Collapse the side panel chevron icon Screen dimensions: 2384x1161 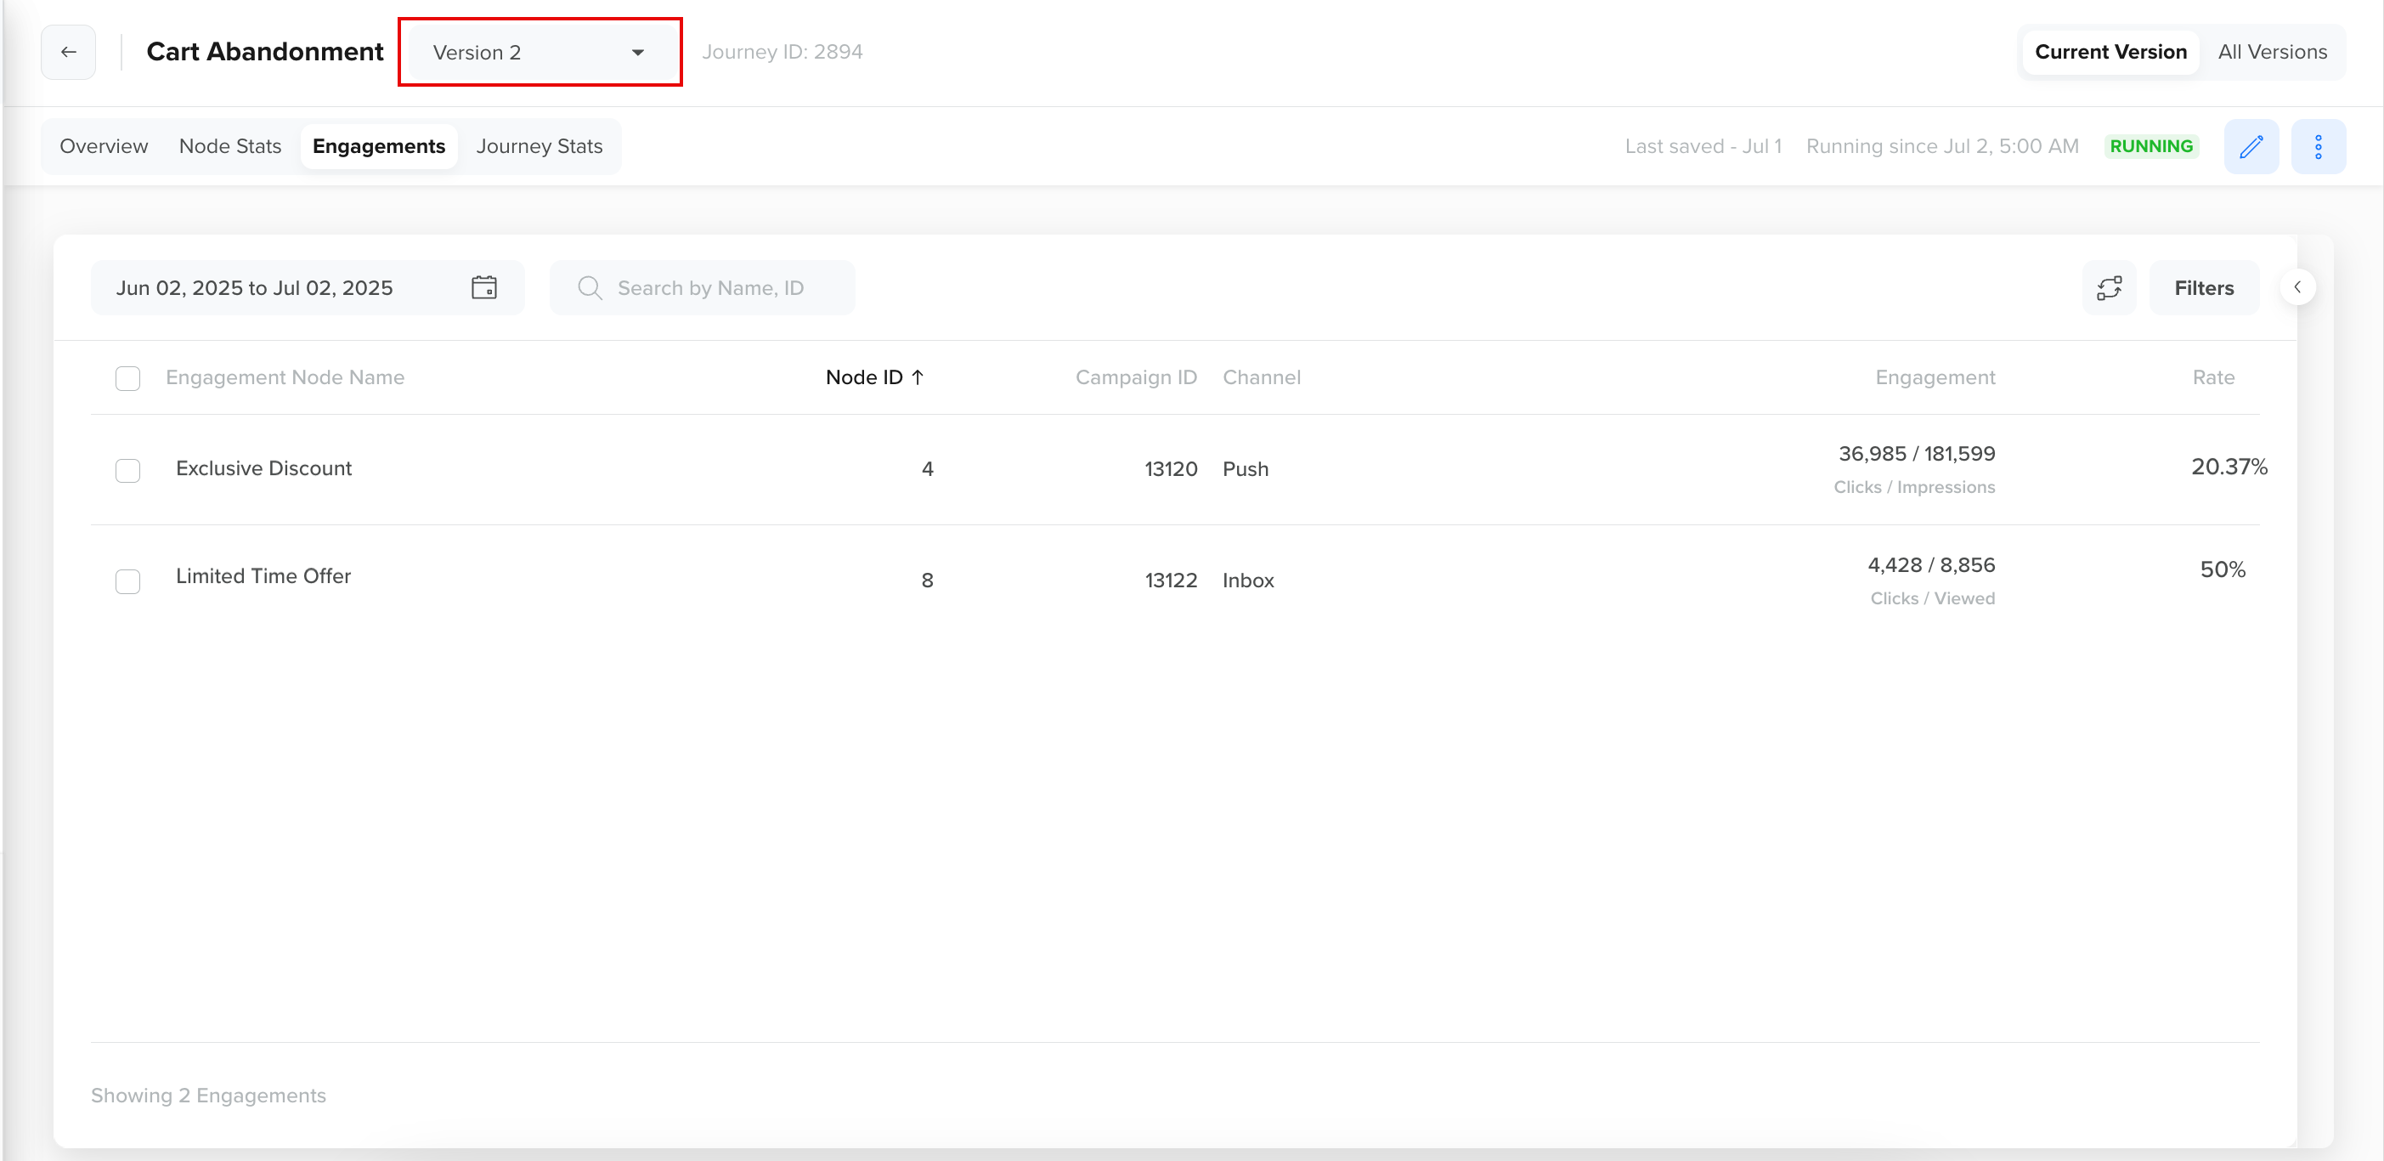pos(2297,288)
